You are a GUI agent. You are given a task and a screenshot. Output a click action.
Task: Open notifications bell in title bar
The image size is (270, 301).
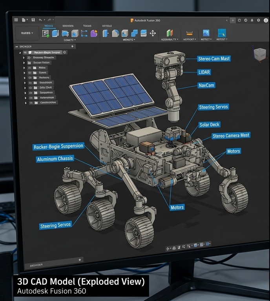point(252,20)
